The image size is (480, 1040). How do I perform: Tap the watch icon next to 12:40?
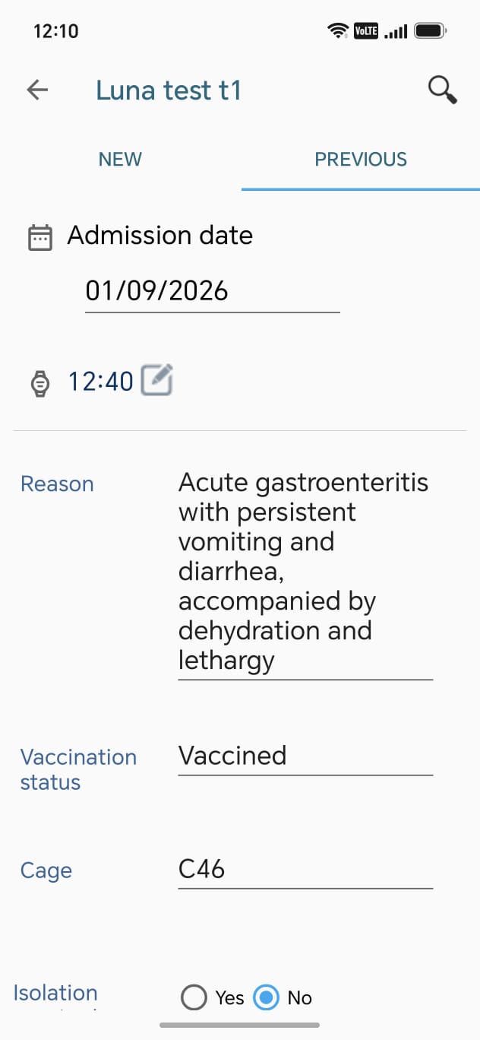pyautogui.click(x=40, y=382)
